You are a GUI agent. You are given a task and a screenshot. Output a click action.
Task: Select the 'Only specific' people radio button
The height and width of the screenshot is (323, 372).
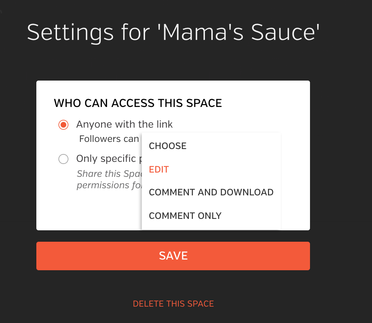click(x=63, y=159)
